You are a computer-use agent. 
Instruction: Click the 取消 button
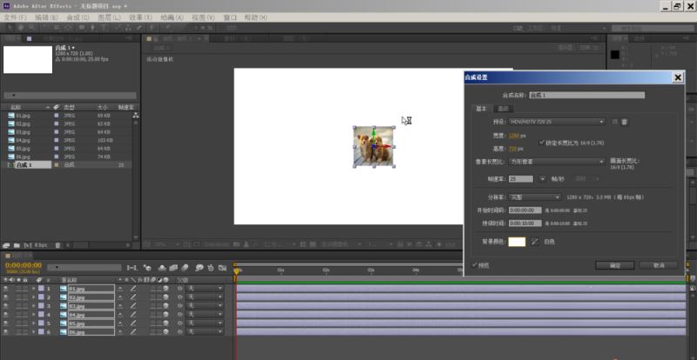point(659,265)
